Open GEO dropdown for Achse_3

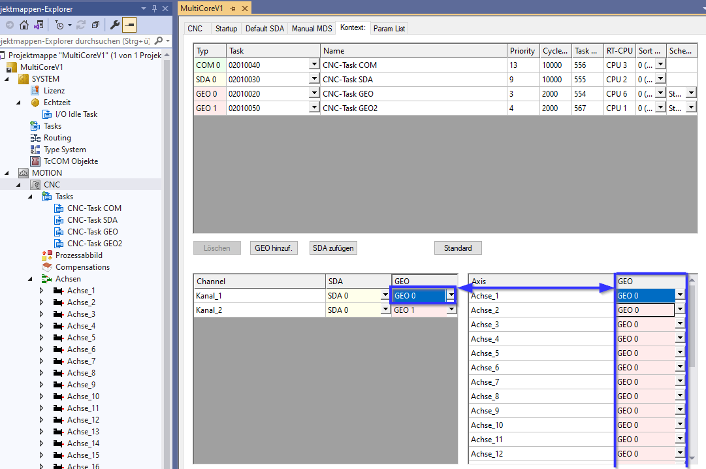(x=680, y=324)
